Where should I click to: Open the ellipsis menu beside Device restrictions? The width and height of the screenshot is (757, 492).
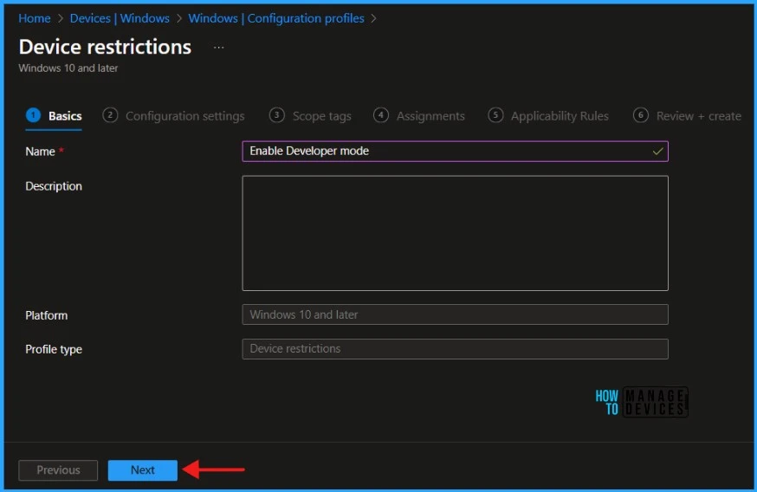pos(219,48)
